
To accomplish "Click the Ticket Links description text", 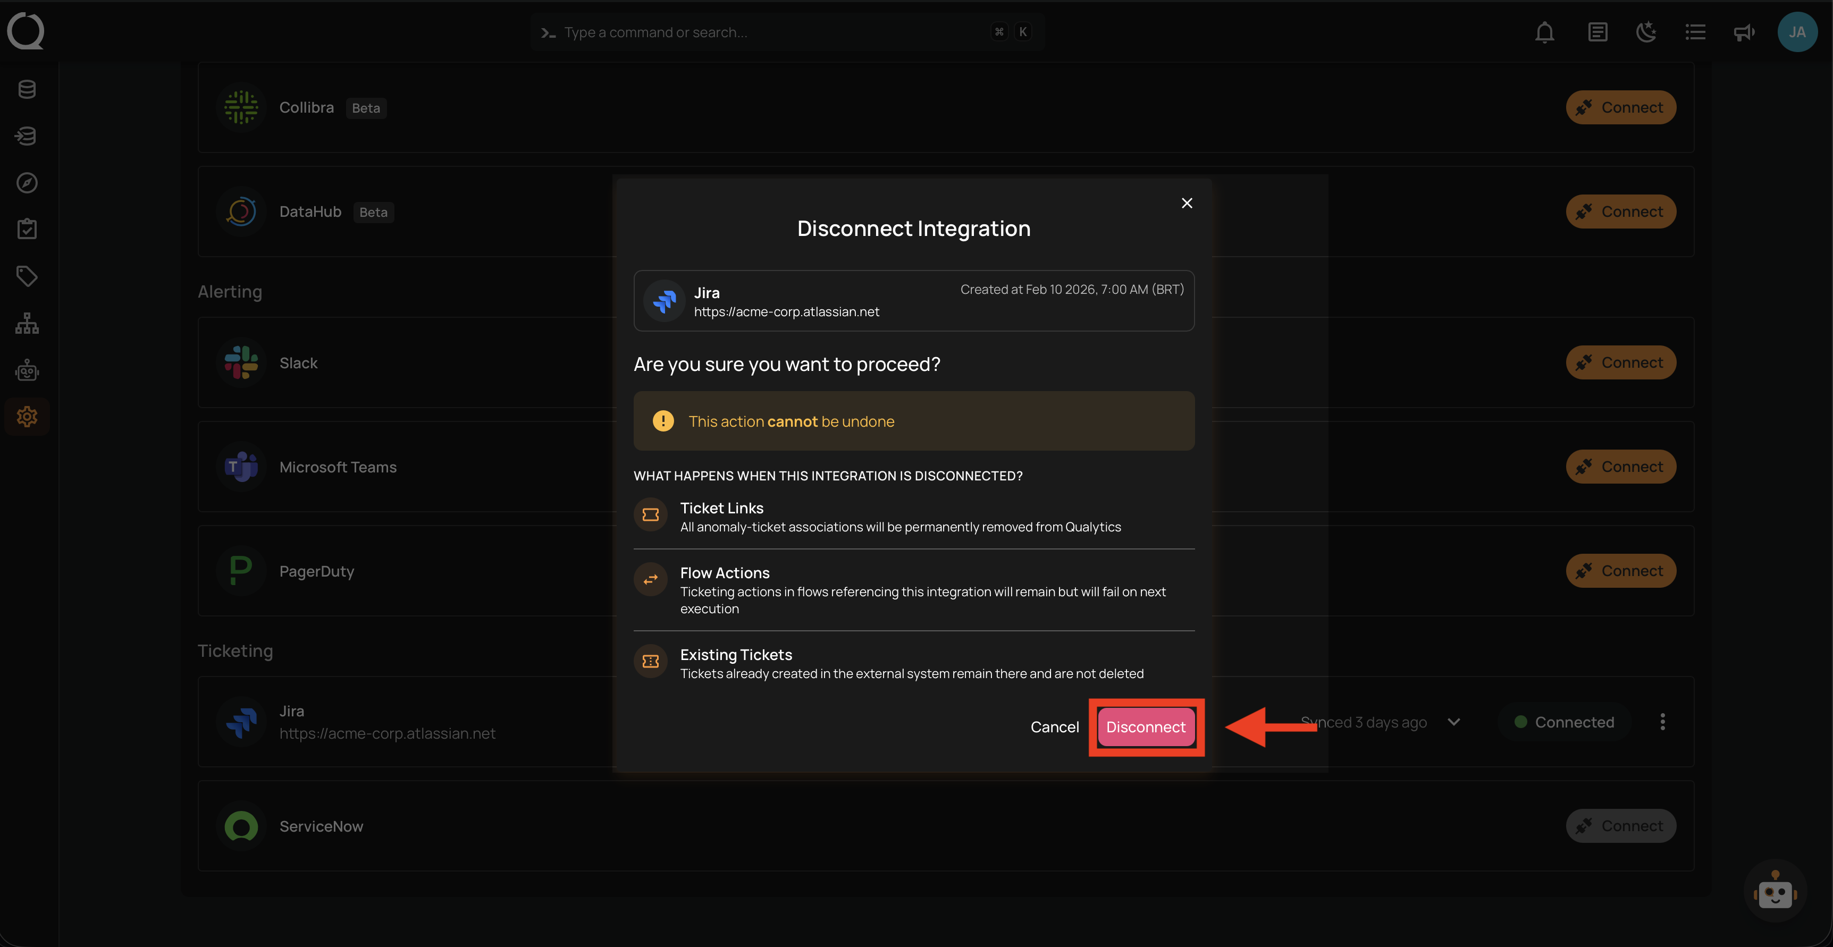I will [x=900, y=527].
